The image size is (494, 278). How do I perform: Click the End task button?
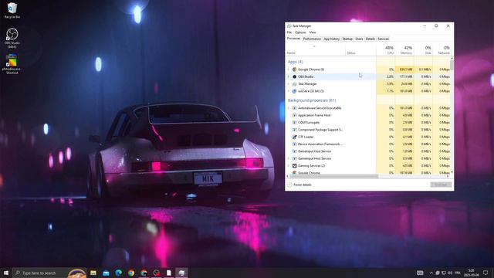point(441,185)
